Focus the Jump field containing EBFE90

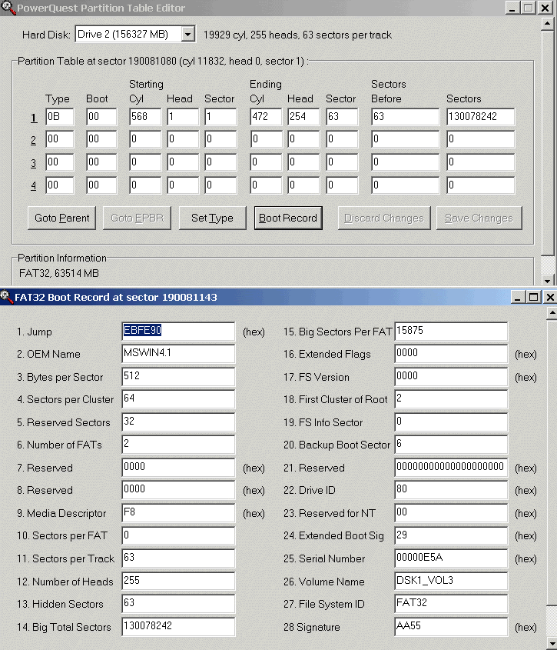pyautogui.click(x=178, y=332)
